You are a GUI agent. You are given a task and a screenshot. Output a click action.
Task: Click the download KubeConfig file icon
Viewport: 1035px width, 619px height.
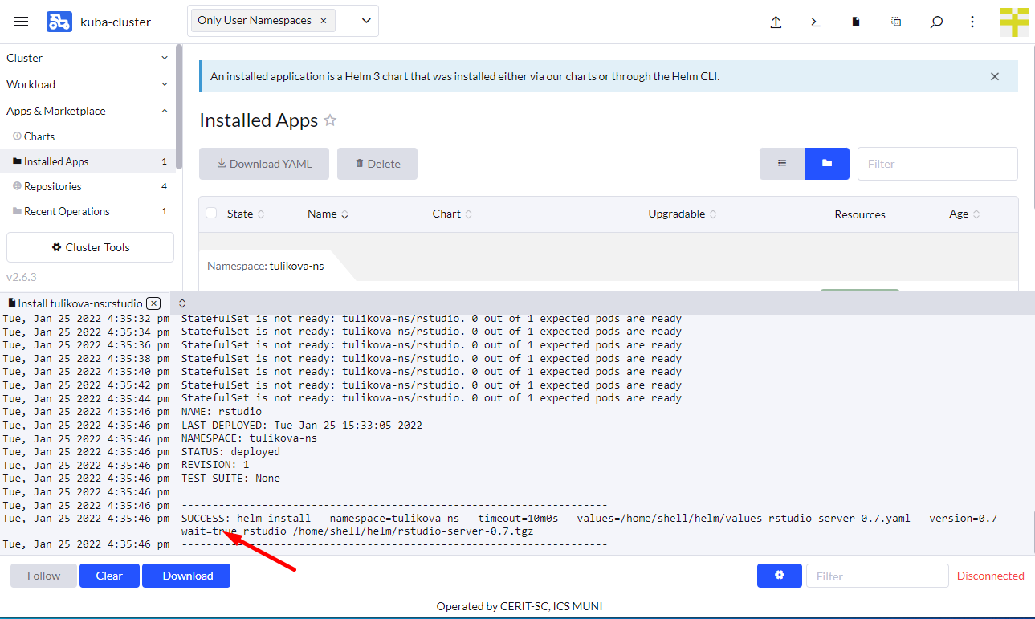(x=856, y=22)
